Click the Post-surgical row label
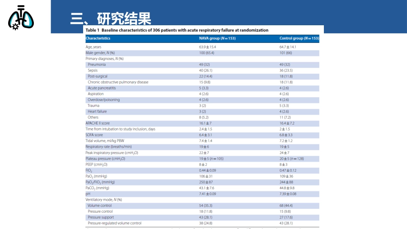This screenshot has width=407, height=229. 97,76
